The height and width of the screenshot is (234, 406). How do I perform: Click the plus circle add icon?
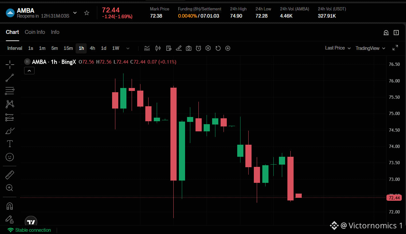228,48
